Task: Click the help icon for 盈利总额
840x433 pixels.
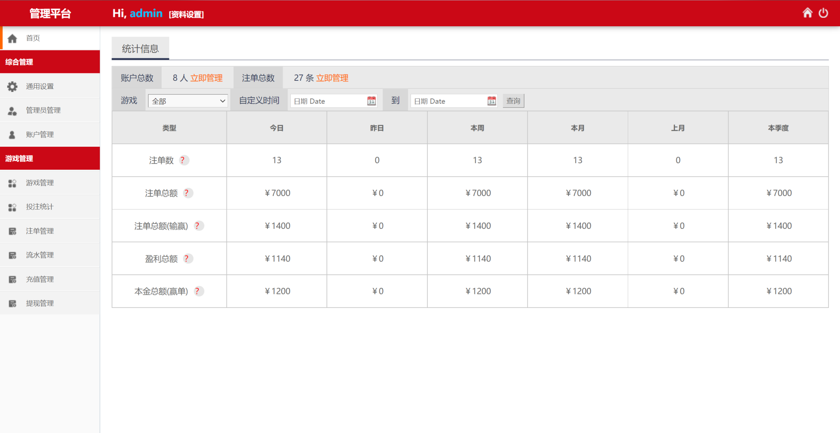Action: click(187, 259)
